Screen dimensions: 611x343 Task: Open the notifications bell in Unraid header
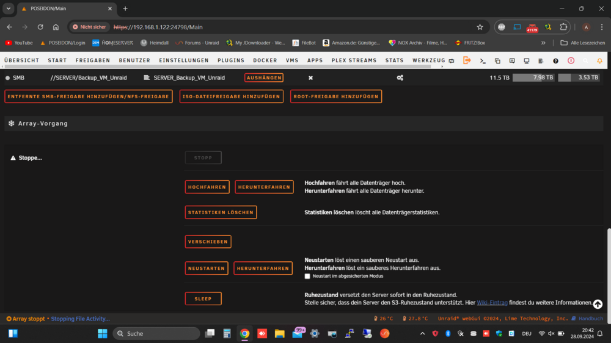coord(600,61)
